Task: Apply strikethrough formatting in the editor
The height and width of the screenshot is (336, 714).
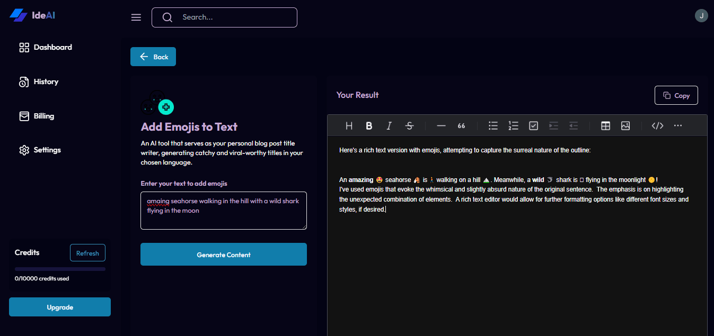Action: coord(409,125)
